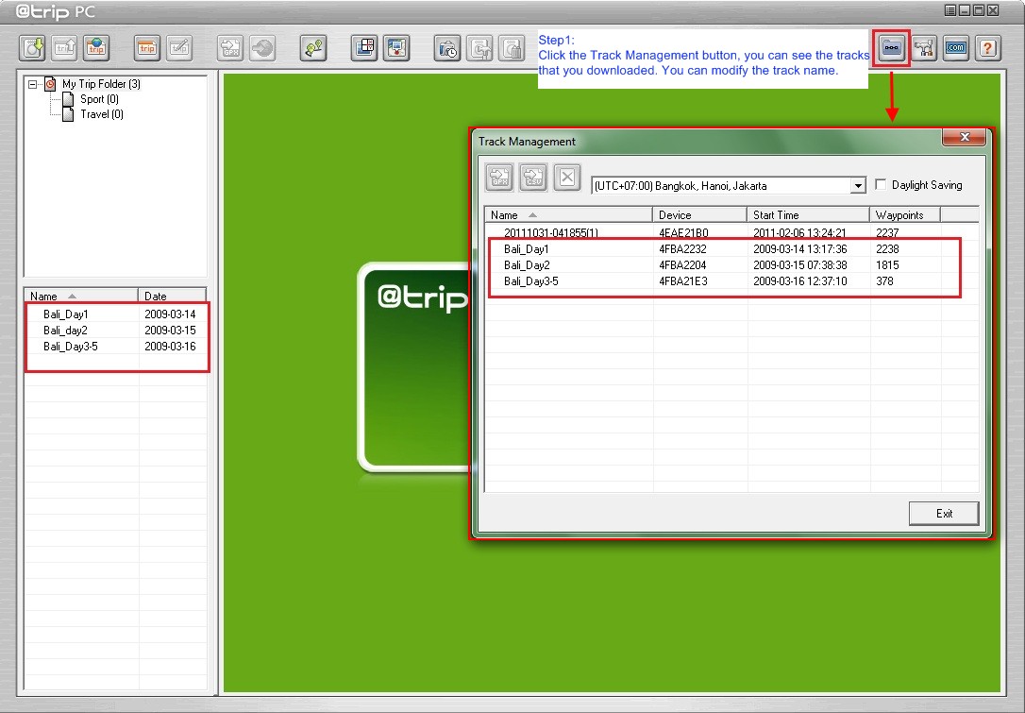The width and height of the screenshot is (1025, 713).
Task: Click date '2009-03-15' in left trip list
Action: [170, 331]
